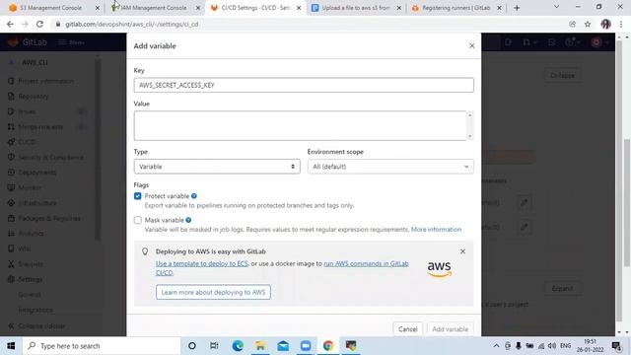631x355 pixels.
Task: Open Mail app from taskbar
Action: coord(283,346)
